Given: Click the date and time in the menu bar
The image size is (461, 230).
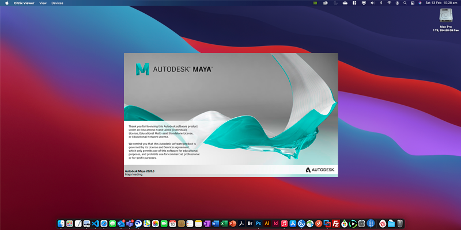Looking at the screenshot, I should [x=441, y=3].
